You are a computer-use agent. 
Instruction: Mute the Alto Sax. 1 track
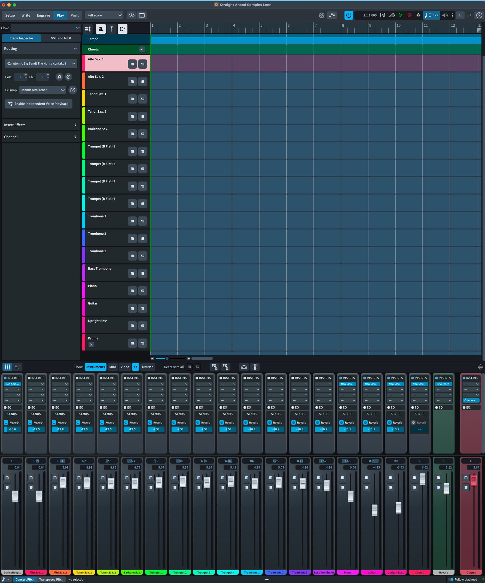(x=132, y=64)
